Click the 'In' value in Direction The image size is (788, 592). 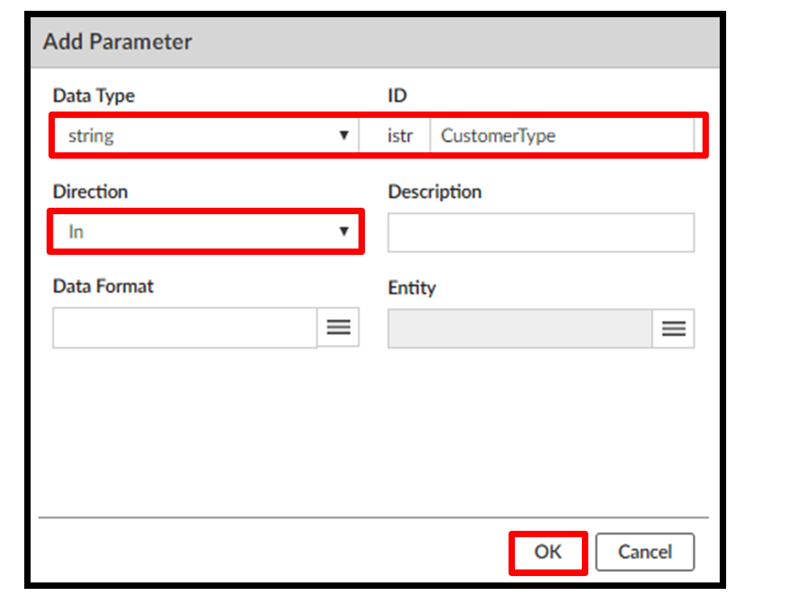76,232
